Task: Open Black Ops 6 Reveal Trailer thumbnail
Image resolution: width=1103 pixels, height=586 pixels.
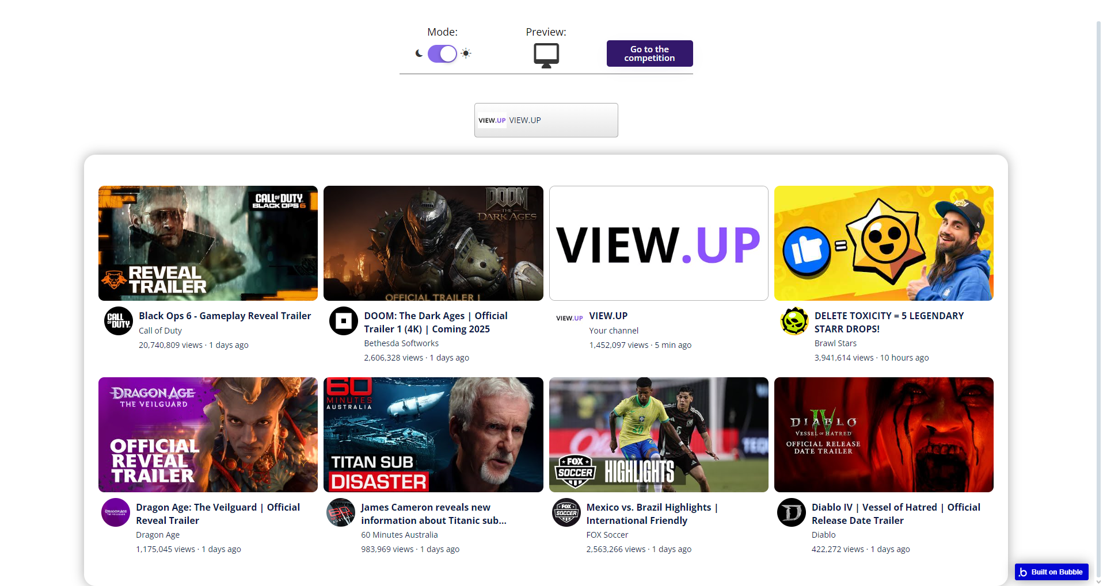Action: click(208, 243)
